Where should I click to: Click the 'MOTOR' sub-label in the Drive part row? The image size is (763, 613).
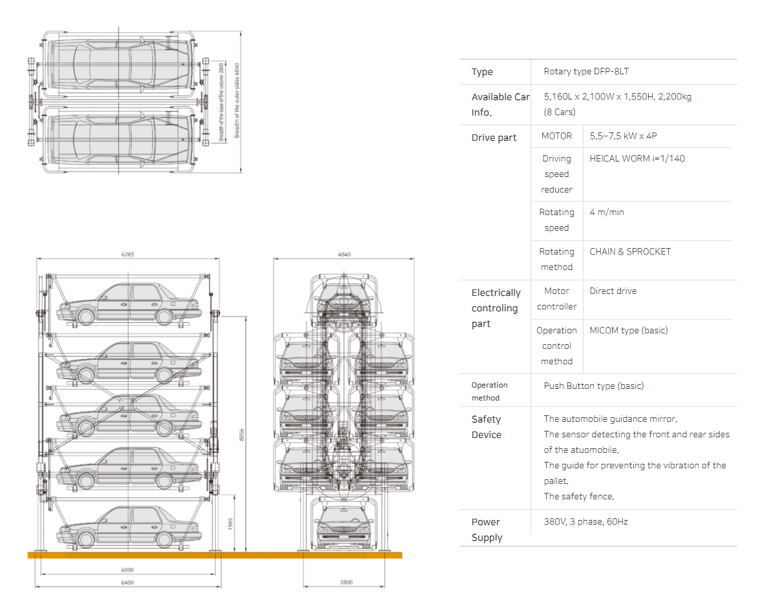pyautogui.click(x=556, y=136)
